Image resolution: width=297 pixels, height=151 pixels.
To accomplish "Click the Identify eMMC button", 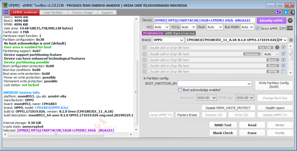I will click(x=271, y=21).
